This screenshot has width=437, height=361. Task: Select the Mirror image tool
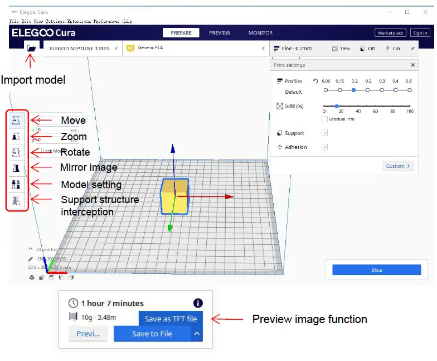point(16,169)
